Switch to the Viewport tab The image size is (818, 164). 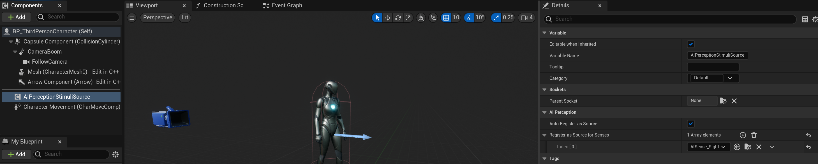click(x=146, y=5)
